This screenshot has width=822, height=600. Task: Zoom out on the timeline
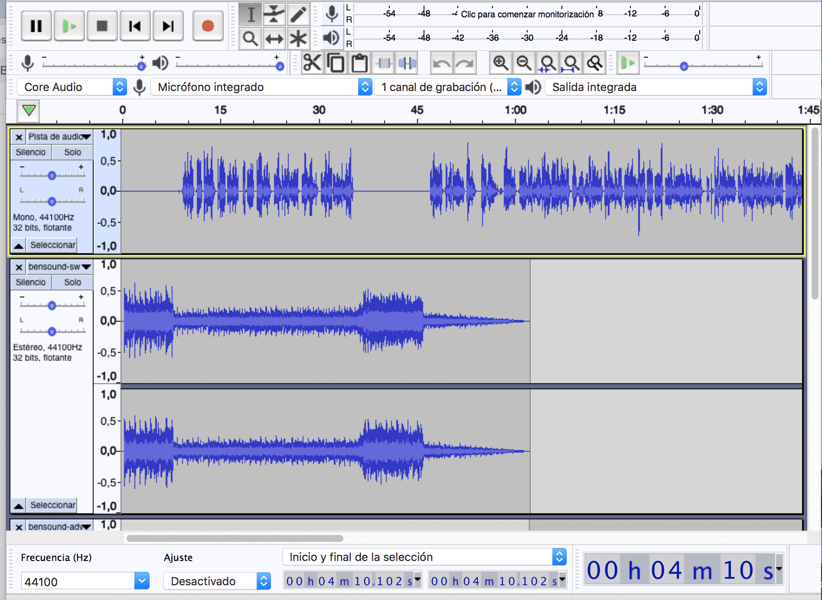point(524,63)
